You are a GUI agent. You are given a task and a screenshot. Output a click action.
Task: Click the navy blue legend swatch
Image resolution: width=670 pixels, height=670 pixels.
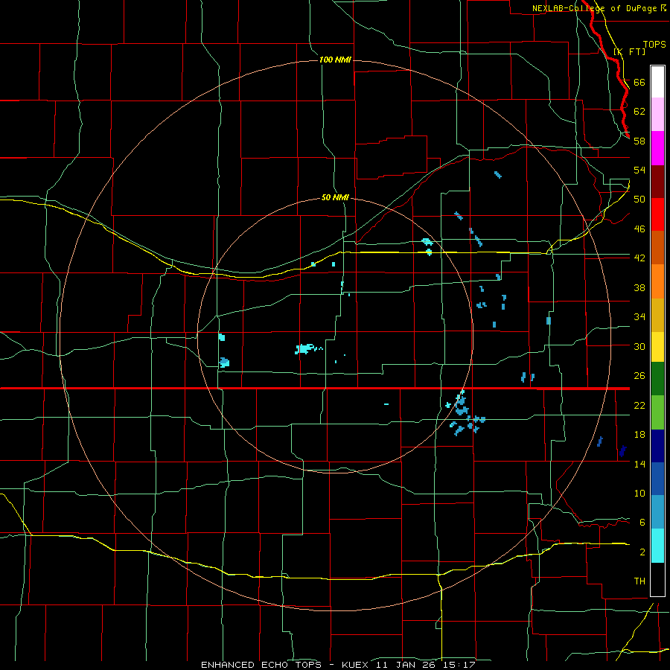(x=657, y=446)
